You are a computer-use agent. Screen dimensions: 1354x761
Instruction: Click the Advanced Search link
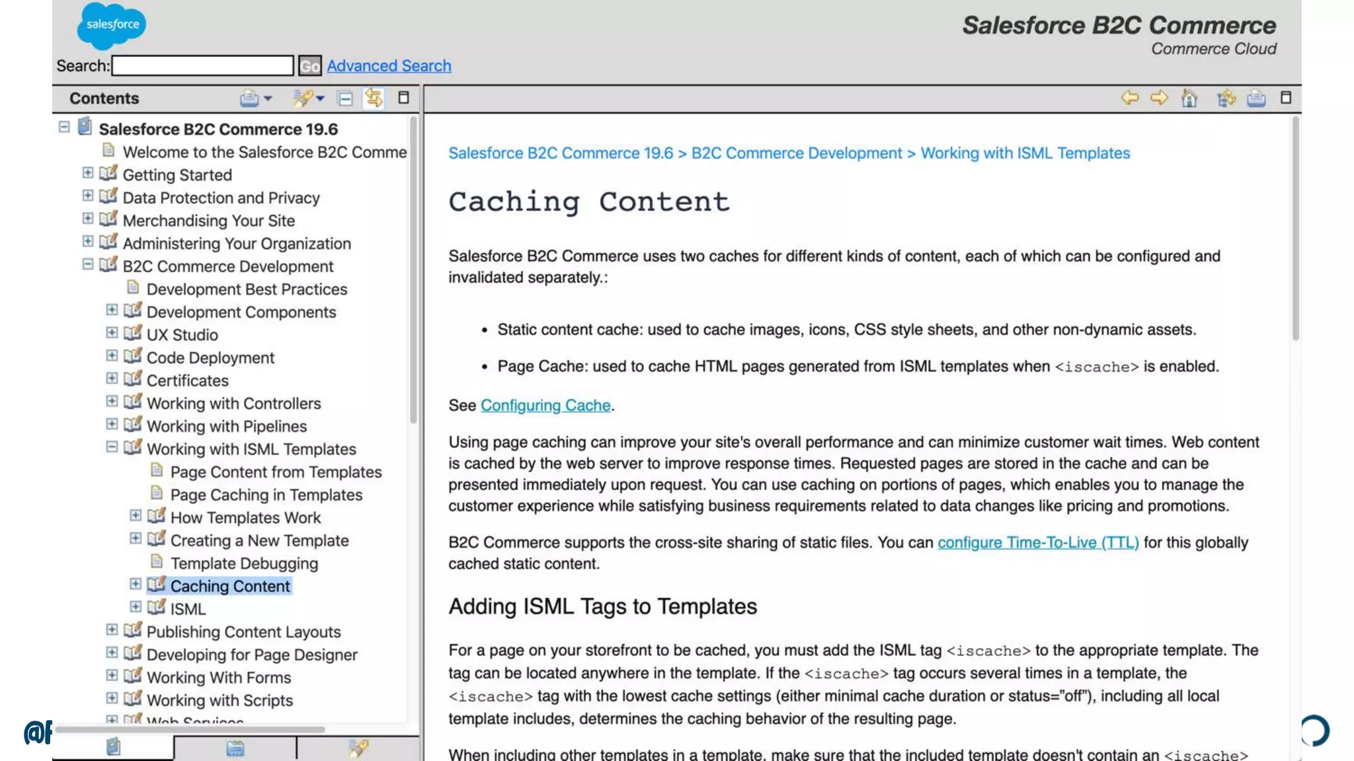tap(389, 65)
